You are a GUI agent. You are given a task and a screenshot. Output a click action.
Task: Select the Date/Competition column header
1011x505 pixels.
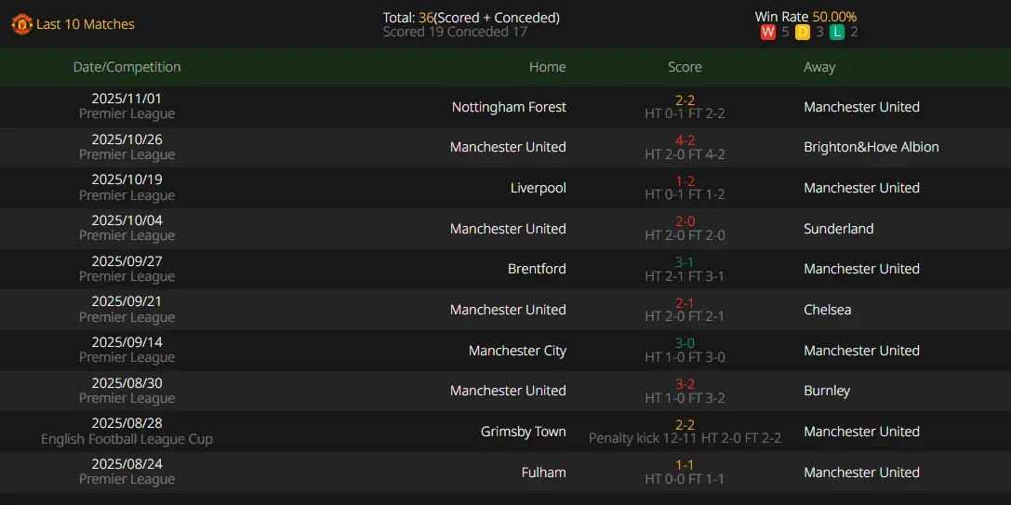point(127,67)
